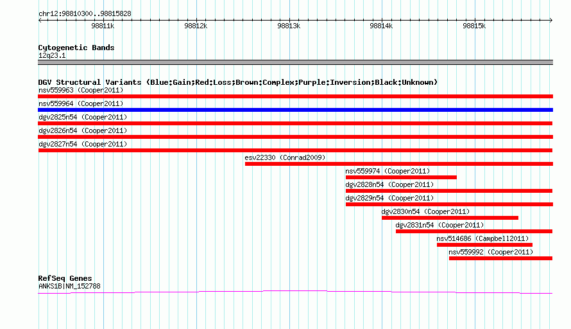Screen dimensions: 571x329
Task: Select the red dgv2831n54 loss bar
Action: point(474,231)
